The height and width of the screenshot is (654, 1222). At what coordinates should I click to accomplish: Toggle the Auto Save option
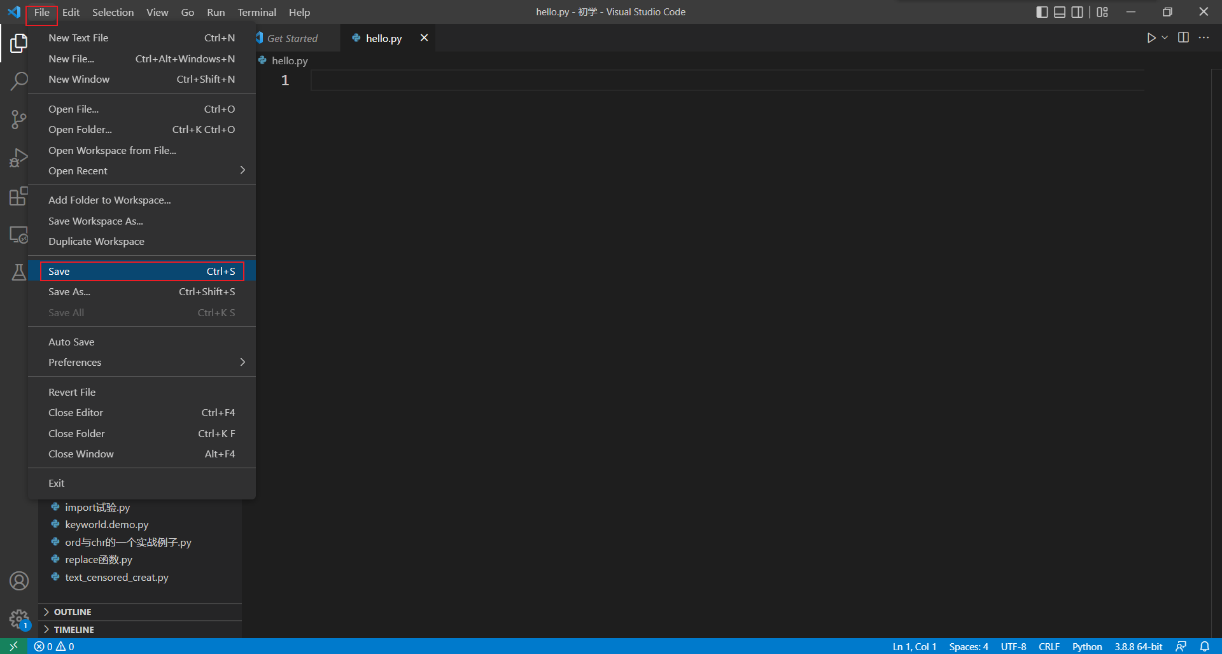(x=142, y=342)
